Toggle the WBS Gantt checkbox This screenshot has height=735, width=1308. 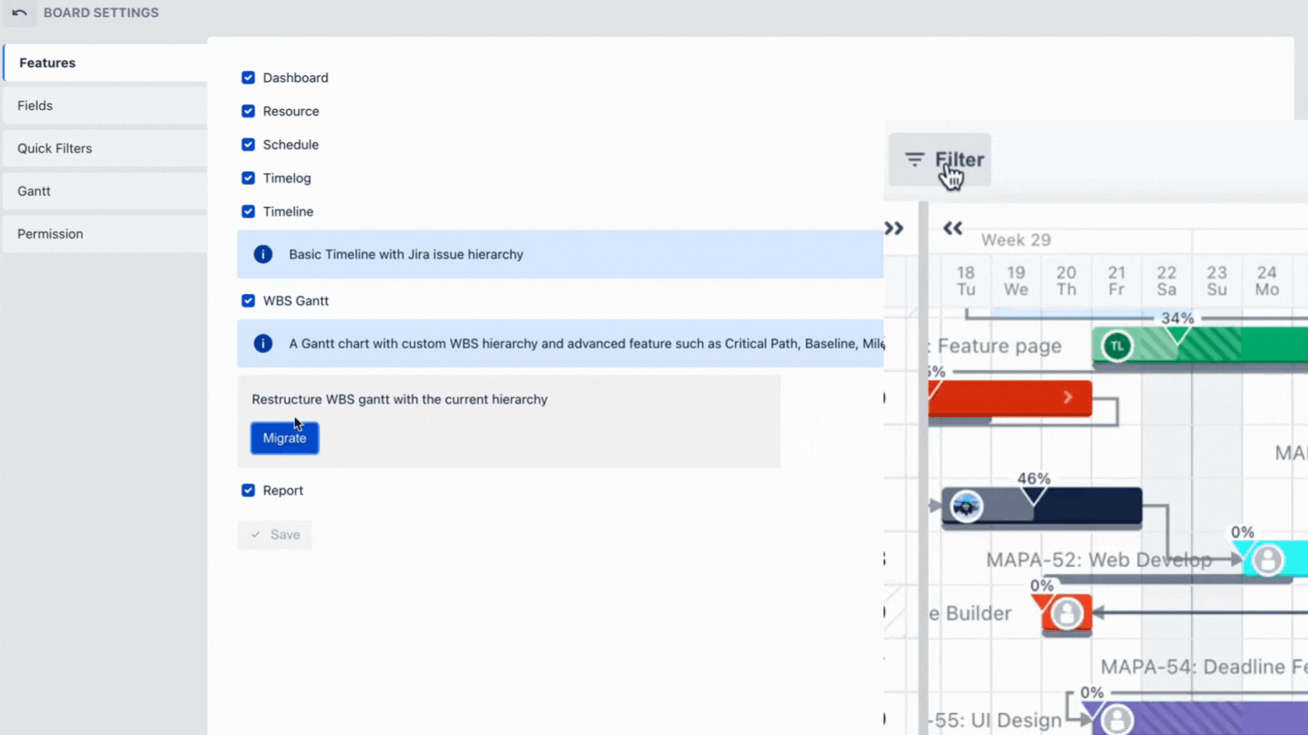248,301
